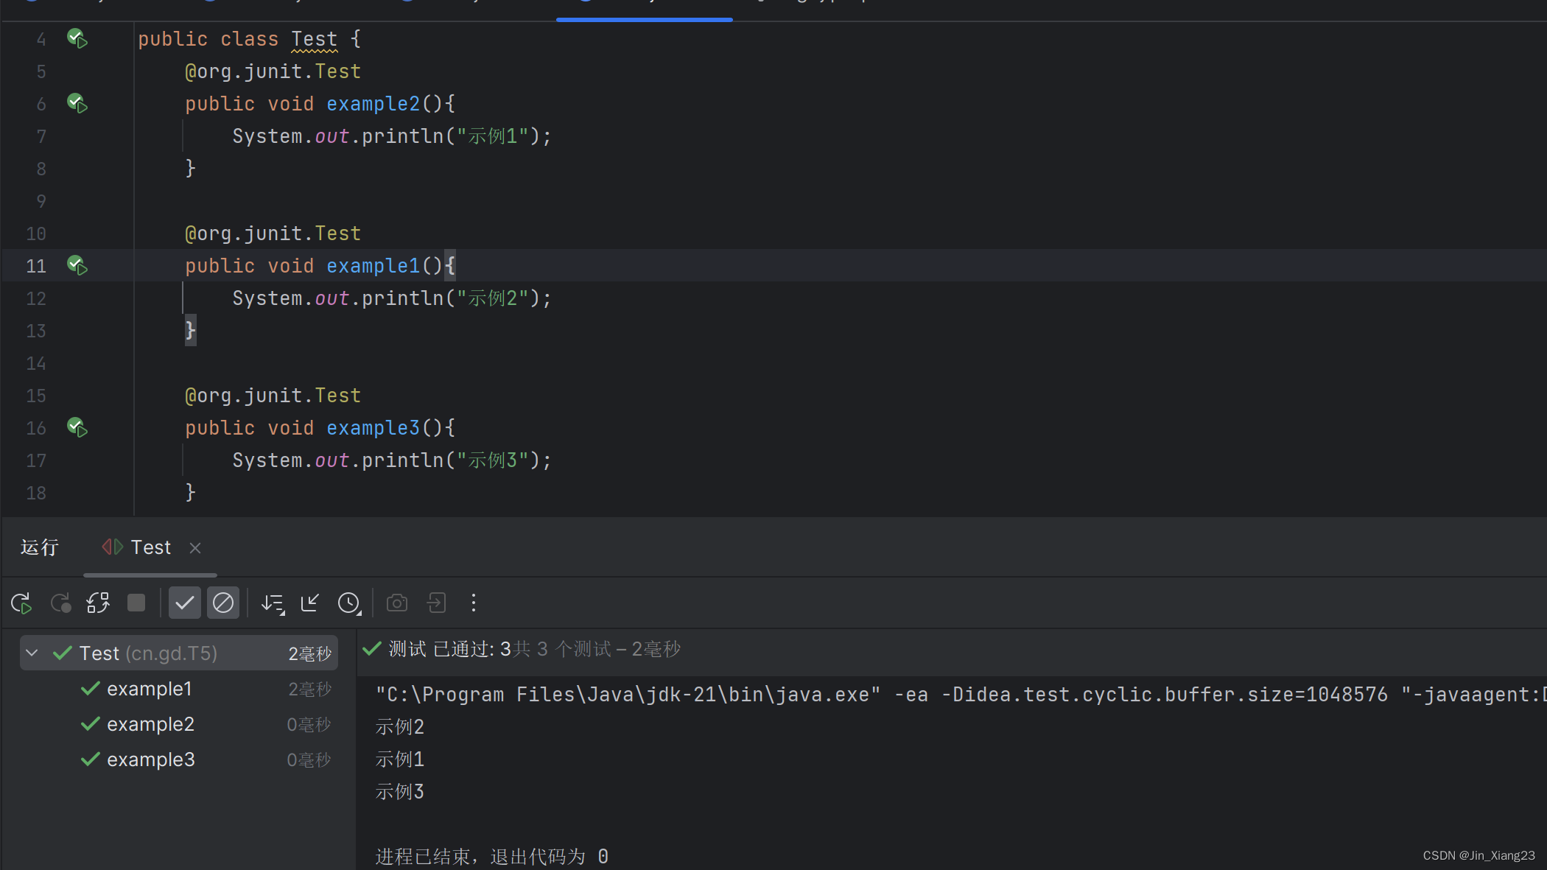Select example2 in the test results tree
Screen dimensions: 1547x870
coord(150,724)
